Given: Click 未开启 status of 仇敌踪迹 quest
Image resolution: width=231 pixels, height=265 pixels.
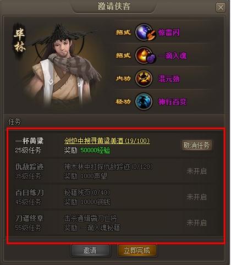Looking at the screenshot, I should pos(196,172).
